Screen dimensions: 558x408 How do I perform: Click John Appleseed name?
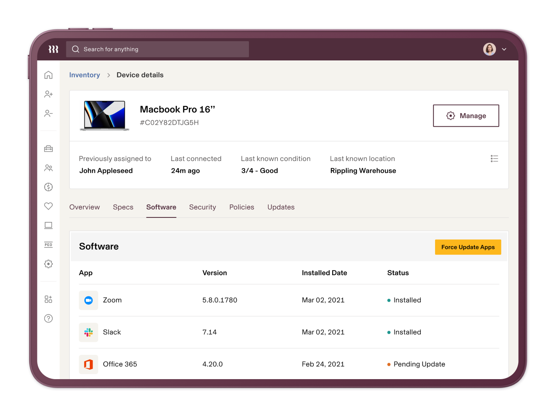(x=106, y=171)
